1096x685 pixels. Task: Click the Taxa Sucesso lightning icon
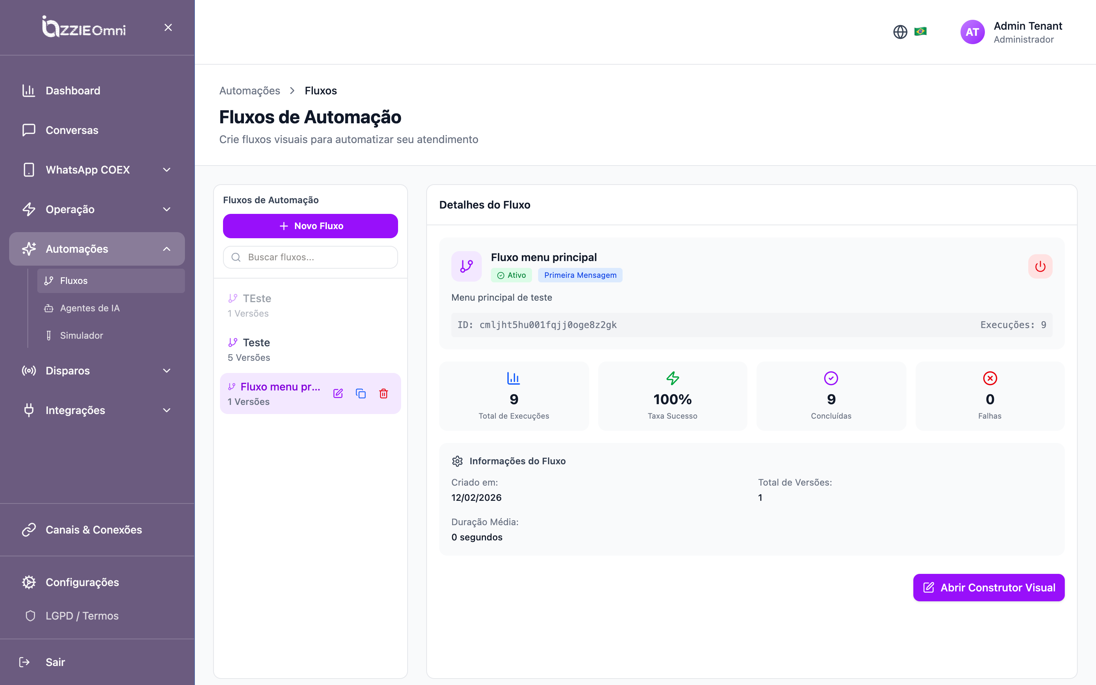pyautogui.click(x=672, y=378)
